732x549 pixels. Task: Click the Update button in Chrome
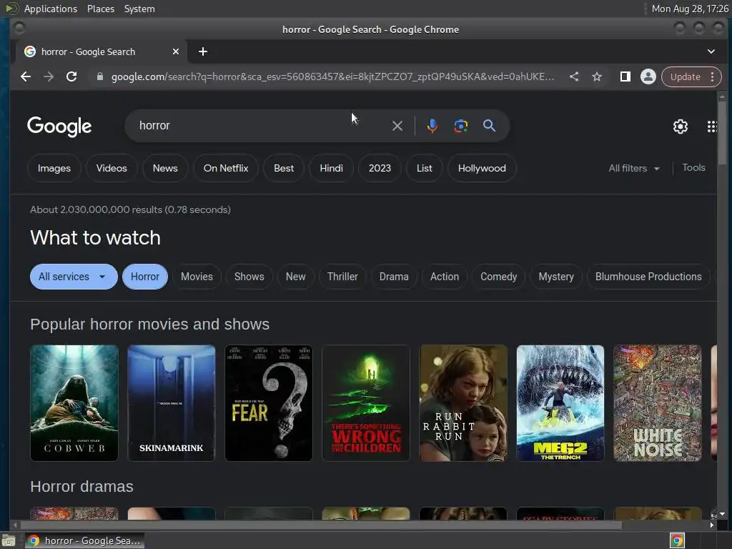click(x=685, y=76)
